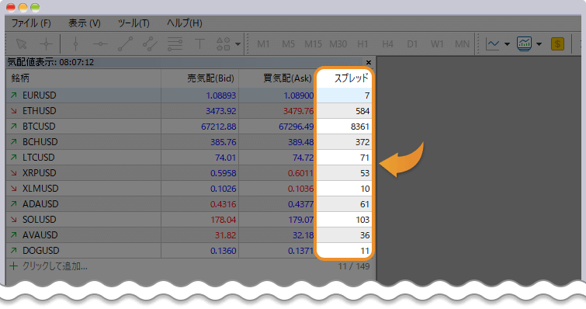Click the indicators chart icon

(x=525, y=44)
